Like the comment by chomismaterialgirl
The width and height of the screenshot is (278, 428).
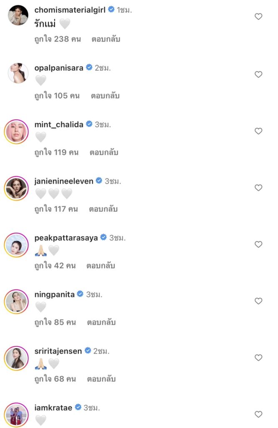tap(258, 17)
